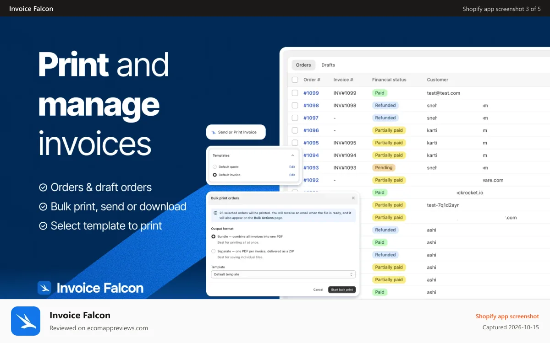Click the orange Shopify app screenshot label
The image size is (550, 343).
[507, 316]
